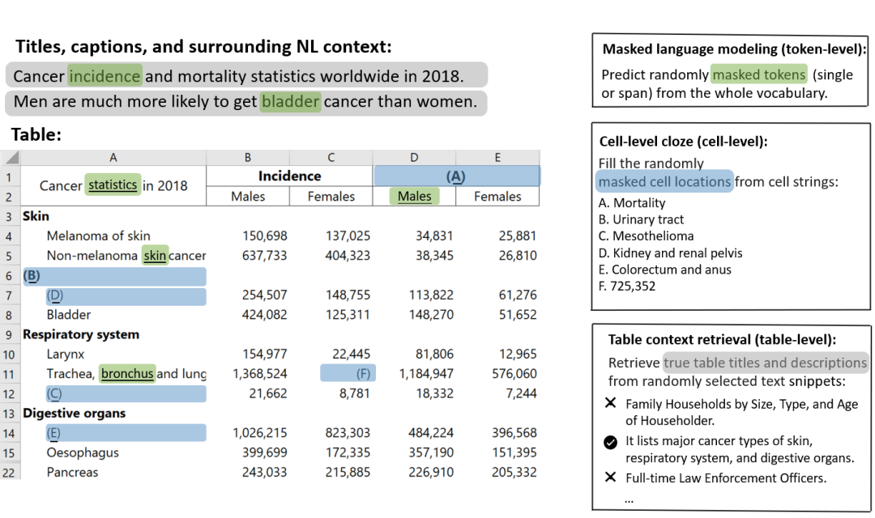This screenshot has width=875, height=518.
Task: Click the Incidence header cell
Action: (x=289, y=176)
